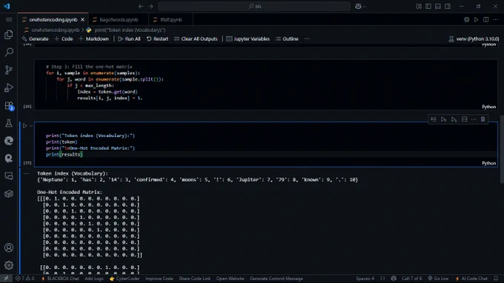This screenshot has height=283, width=504.
Task: Add a new Markdown cell
Action: 93,39
